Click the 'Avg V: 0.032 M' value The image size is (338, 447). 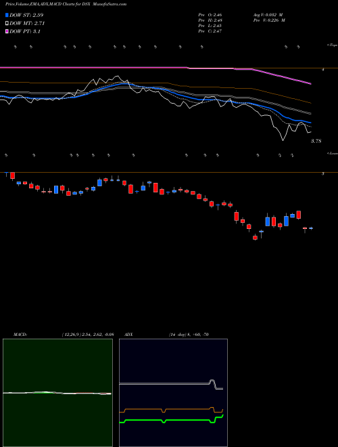pyautogui.click(x=268, y=15)
